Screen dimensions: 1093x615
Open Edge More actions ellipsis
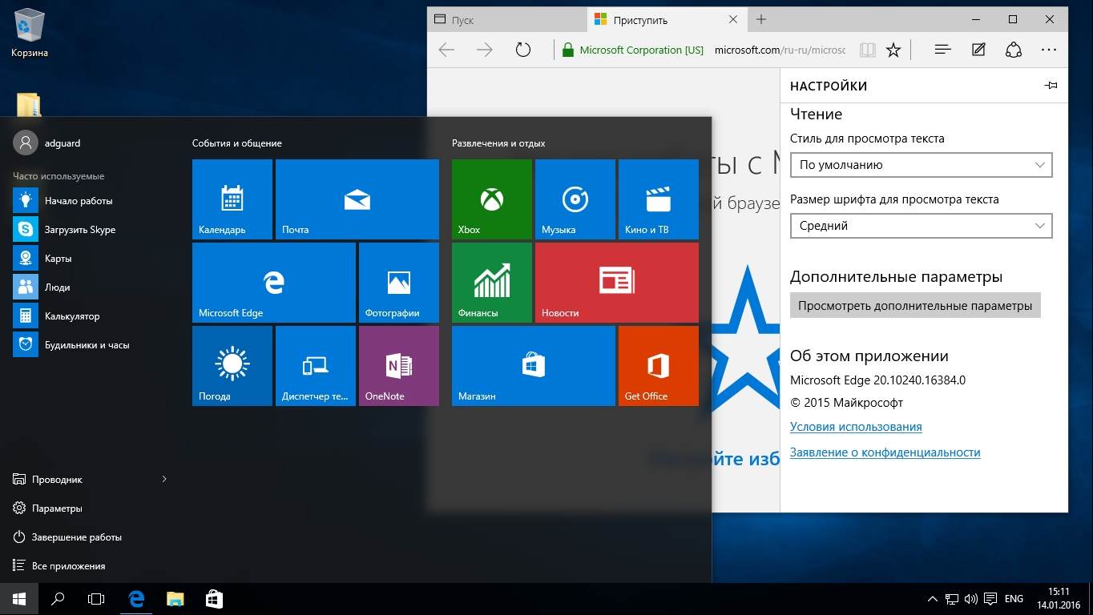click(x=1049, y=50)
